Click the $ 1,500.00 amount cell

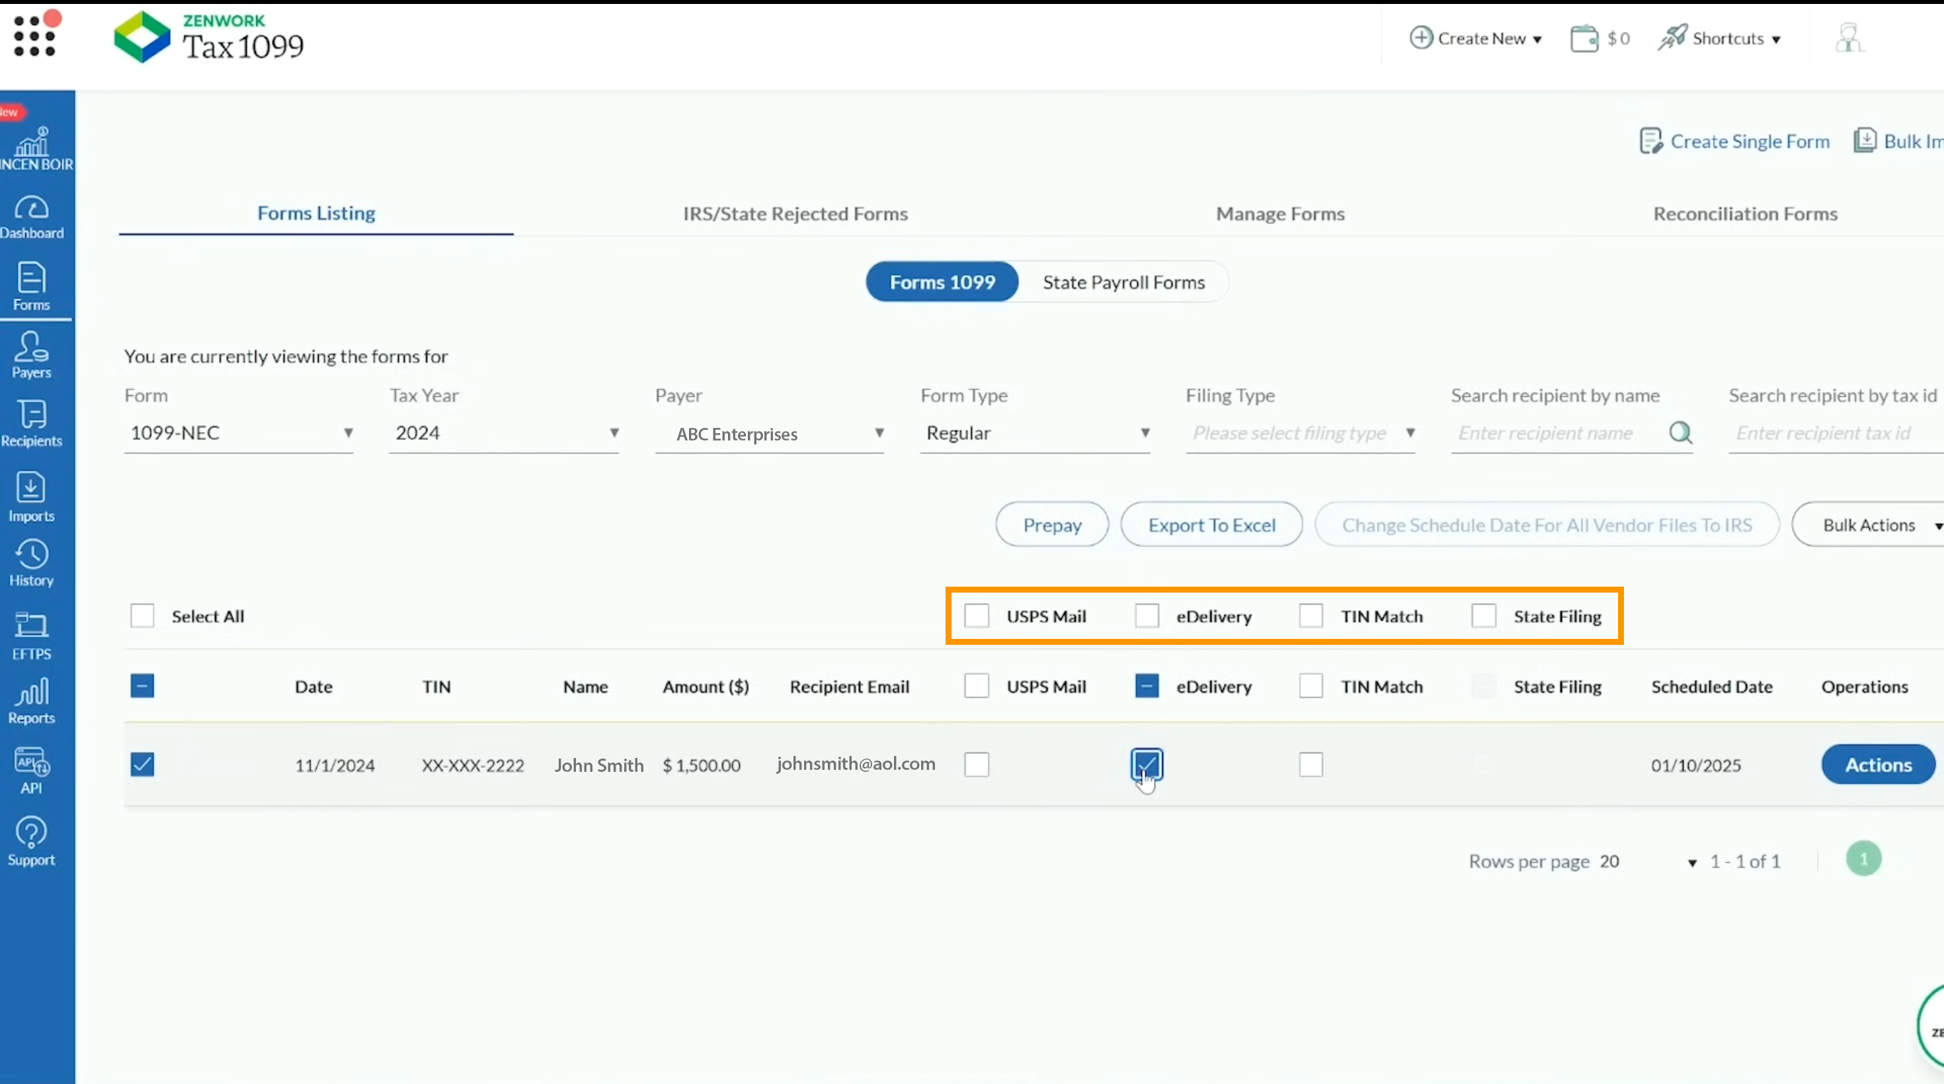pos(702,765)
